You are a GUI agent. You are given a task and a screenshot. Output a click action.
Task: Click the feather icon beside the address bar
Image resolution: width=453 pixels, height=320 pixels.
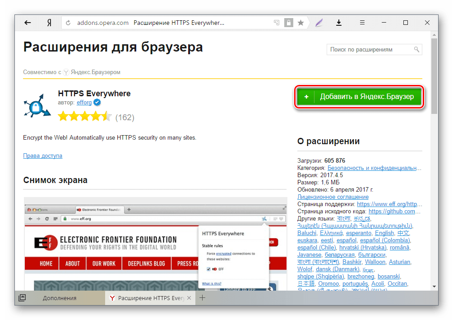pyautogui.click(x=319, y=23)
